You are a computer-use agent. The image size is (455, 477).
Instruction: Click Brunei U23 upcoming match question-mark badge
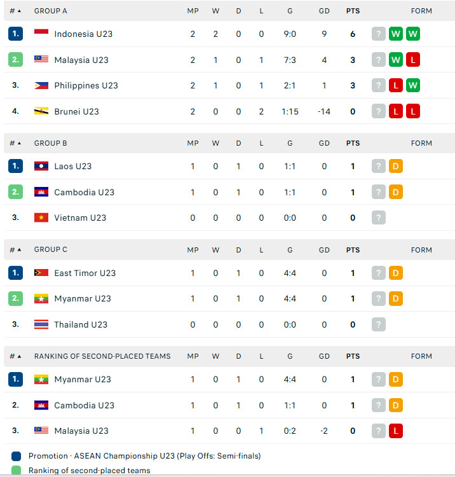[378, 111]
